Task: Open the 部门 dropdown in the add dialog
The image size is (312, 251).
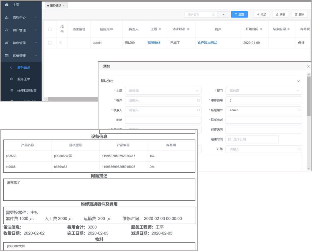Action: pyautogui.click(x=264, y=91)
